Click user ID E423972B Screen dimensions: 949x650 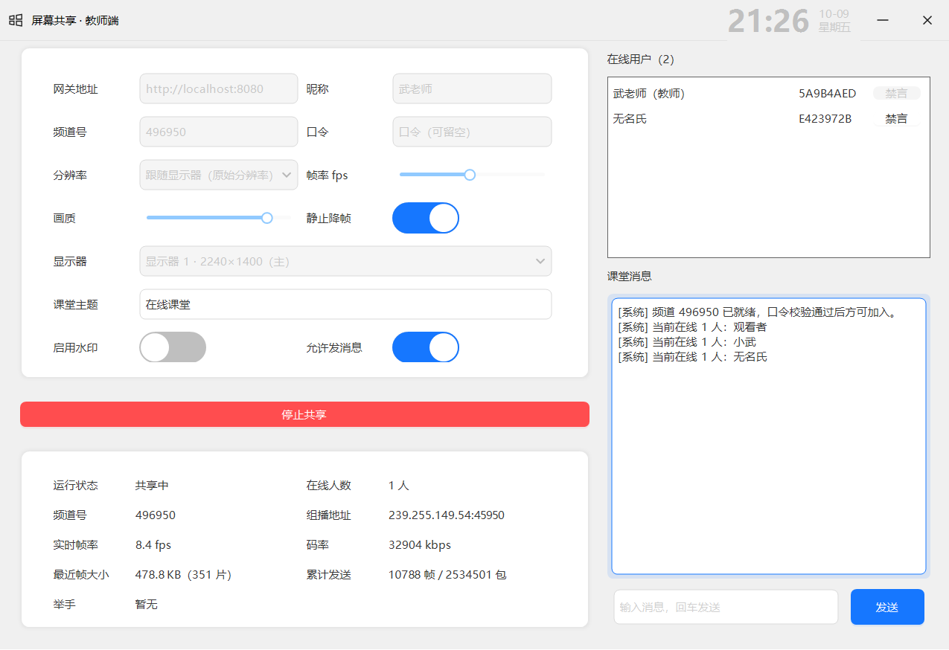coord(825,119)
